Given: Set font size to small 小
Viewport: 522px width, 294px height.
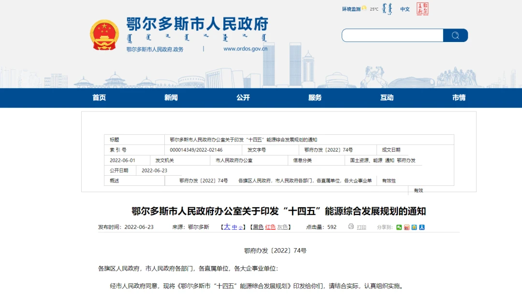Looking at the screenshot, I should (240, 227).
